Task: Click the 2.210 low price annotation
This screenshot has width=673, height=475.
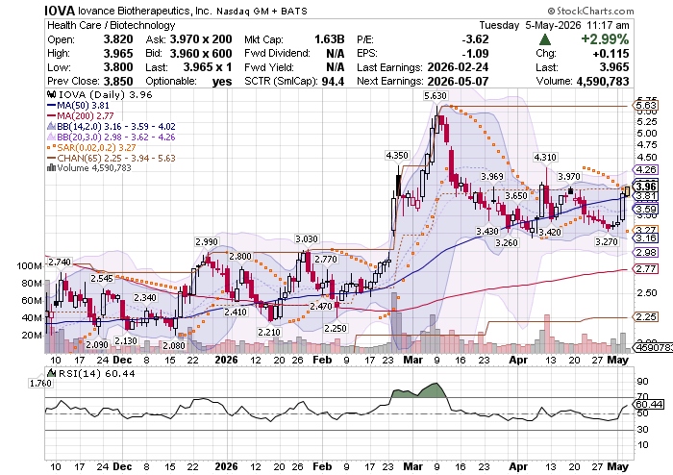Action: click(x=269, y=332)
